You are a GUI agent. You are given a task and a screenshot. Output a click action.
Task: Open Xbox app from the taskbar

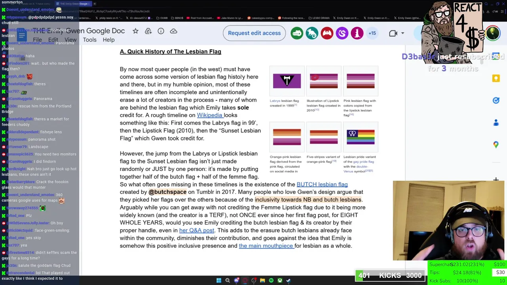click(280, 281)
